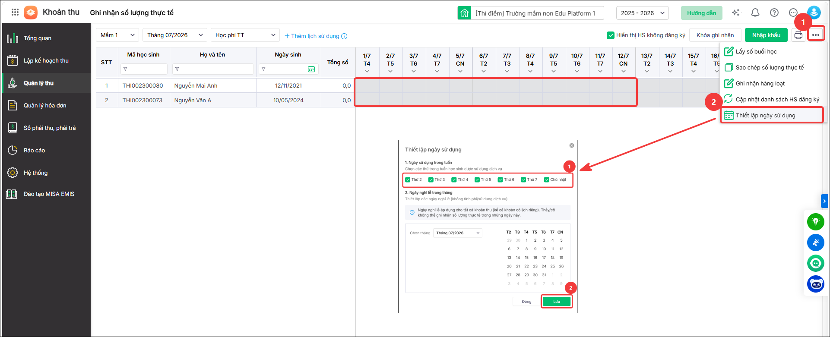Open the user avatar menu

tap(814, 13)
